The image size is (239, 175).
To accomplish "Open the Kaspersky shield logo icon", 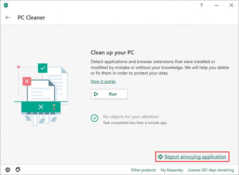I will (6, 5).
